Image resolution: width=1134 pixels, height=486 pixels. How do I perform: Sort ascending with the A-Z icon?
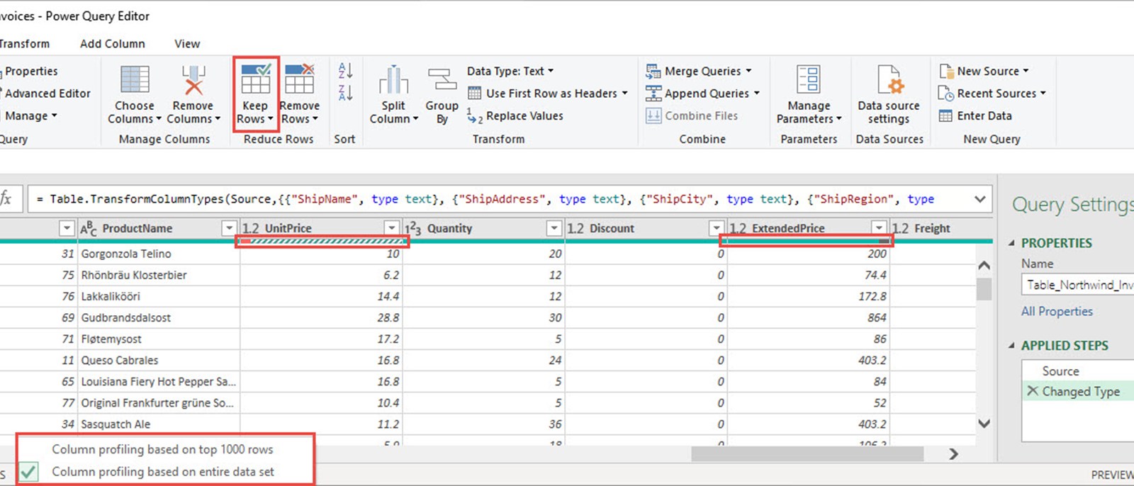(345, 70)
